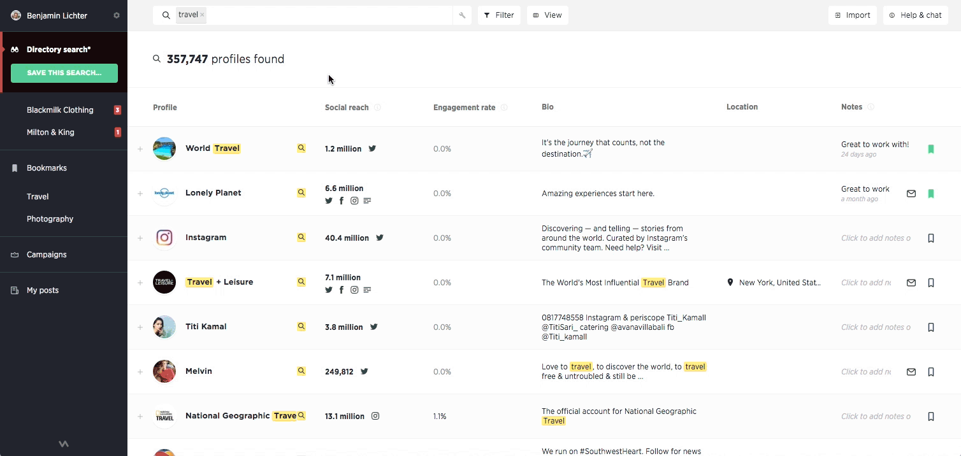961x456 pixels.
Task: Open Directory search in sidebar
Action: tap(59, 49)
